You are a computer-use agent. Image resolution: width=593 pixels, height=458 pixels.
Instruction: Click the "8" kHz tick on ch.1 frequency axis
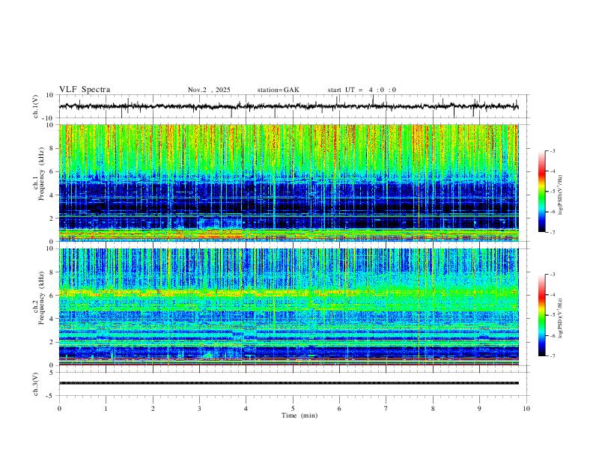pyautogui.click(x=52, y=148)
